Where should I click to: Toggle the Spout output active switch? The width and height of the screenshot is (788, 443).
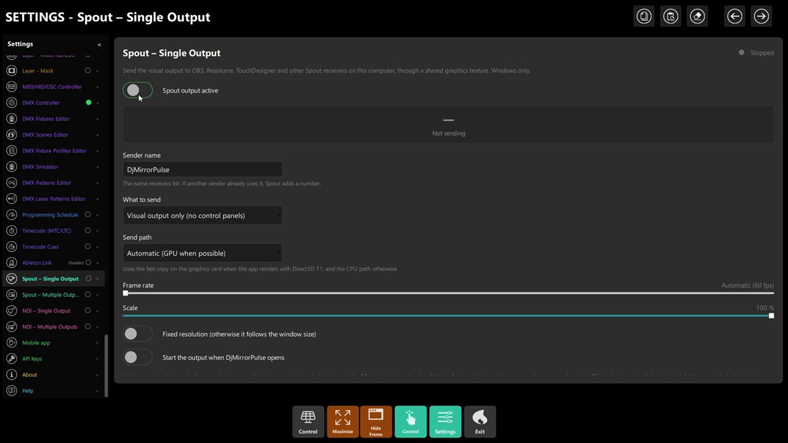tap(137, 90)
